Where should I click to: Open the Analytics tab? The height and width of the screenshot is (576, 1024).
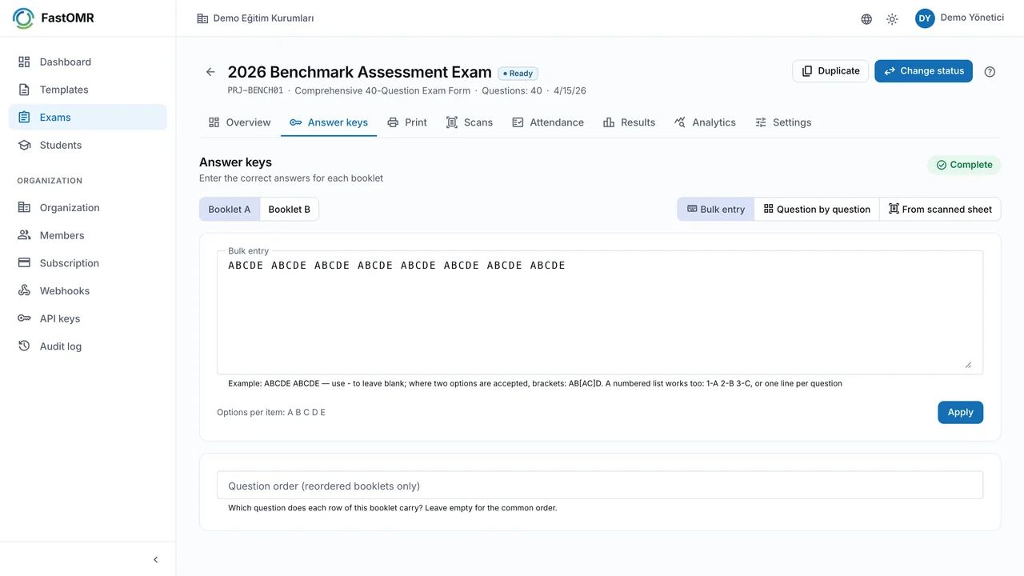tap(705, 122)
